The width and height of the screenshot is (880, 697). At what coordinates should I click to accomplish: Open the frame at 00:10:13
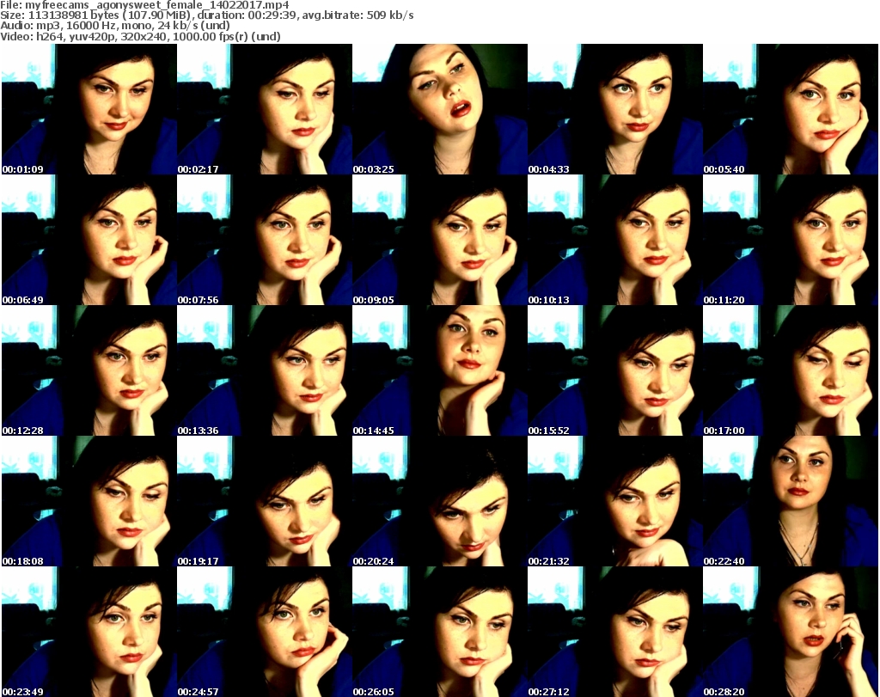[x=615, y=240]
